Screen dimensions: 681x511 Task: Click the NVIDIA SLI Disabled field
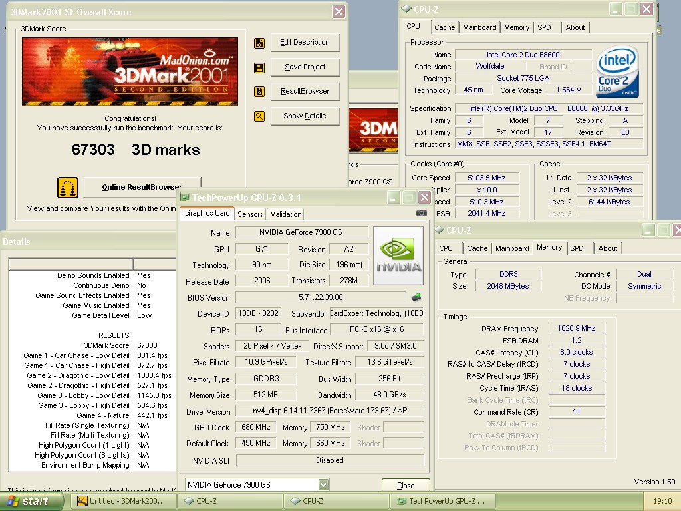click(330, 460)
